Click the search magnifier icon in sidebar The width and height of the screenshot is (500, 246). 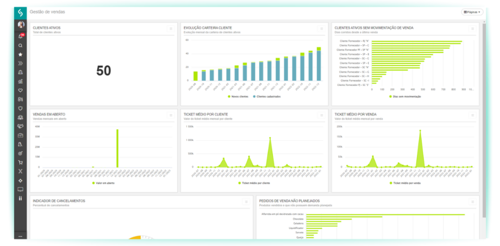point(21,45)
